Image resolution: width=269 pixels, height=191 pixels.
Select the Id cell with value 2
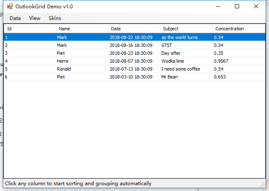[x=30, y=45]
